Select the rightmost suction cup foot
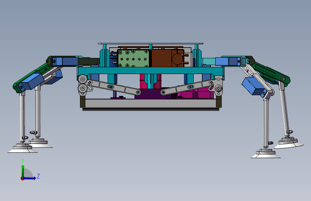Screen dimensions: 311x201 point(289,143)
